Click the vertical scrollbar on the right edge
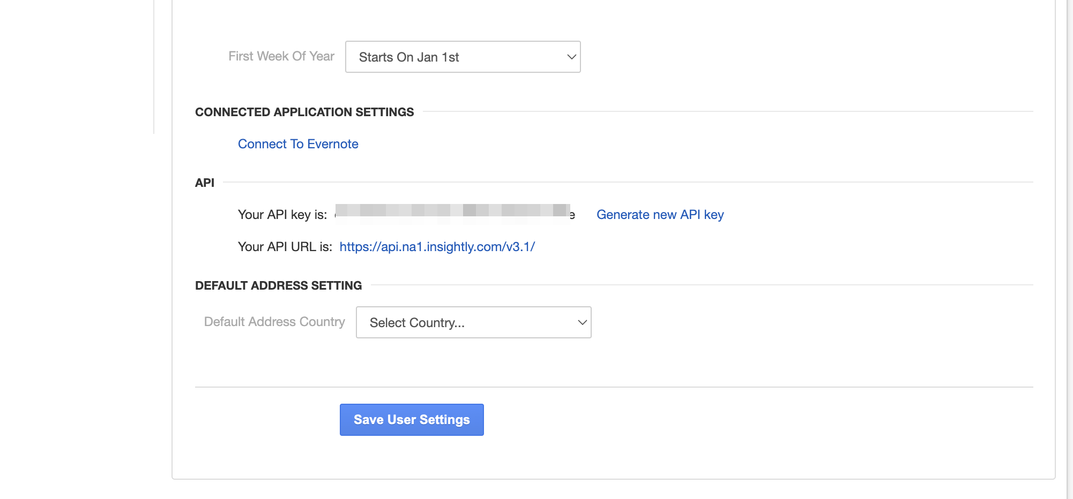The image size is (1073, 499). click(x=1069, y=249)
